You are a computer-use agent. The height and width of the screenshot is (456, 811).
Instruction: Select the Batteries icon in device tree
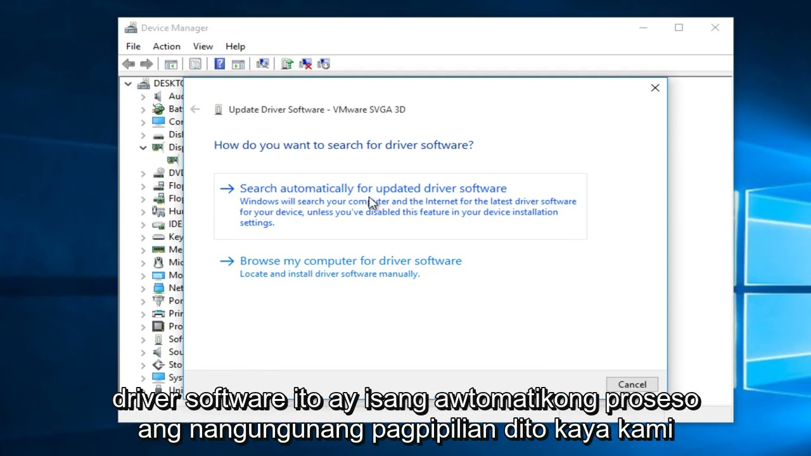tap(158, 109)
